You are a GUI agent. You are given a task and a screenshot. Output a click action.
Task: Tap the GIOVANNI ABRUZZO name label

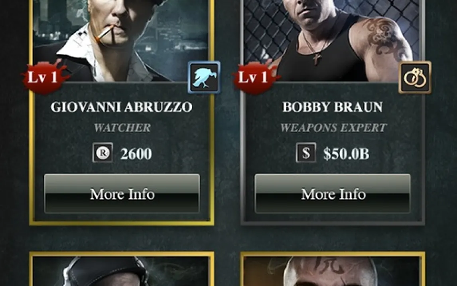pos(122,107)
